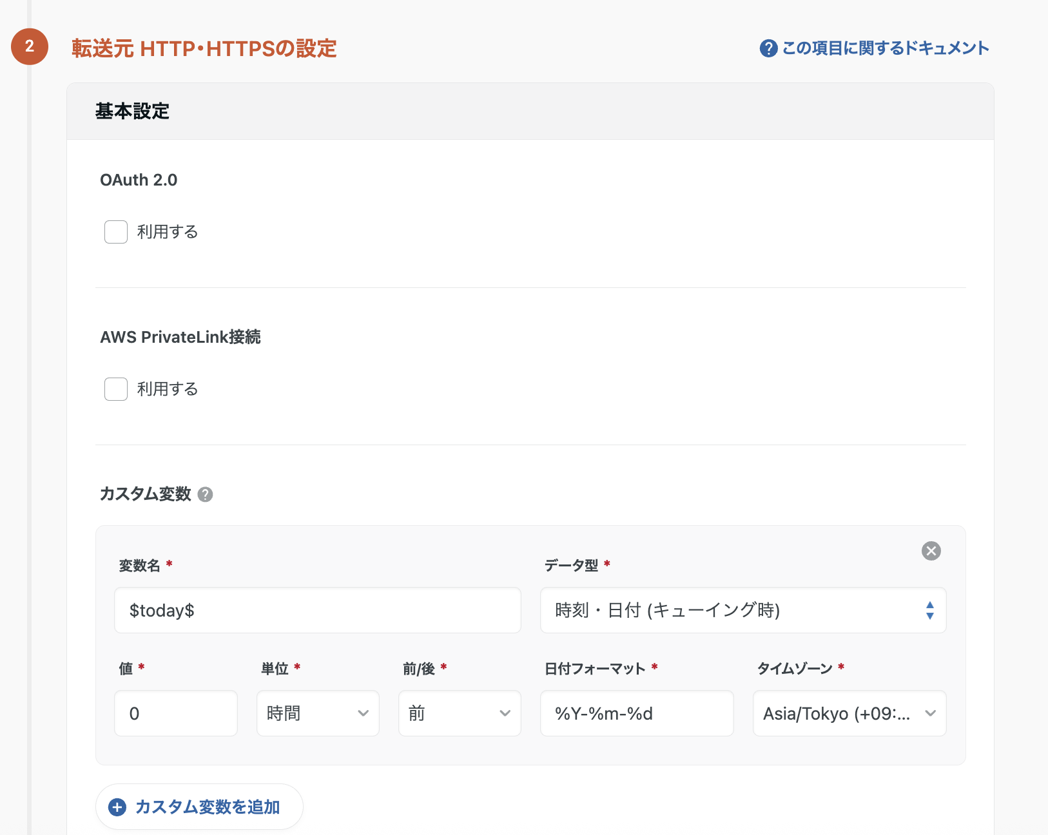The image size is (1048, 835).
Task: Click the up/down arrows on データ型 selector
Action: [930, 610]
